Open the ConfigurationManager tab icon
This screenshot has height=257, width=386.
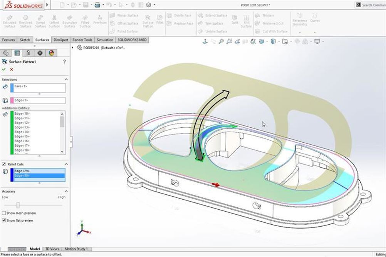click(x=28, y=53)
